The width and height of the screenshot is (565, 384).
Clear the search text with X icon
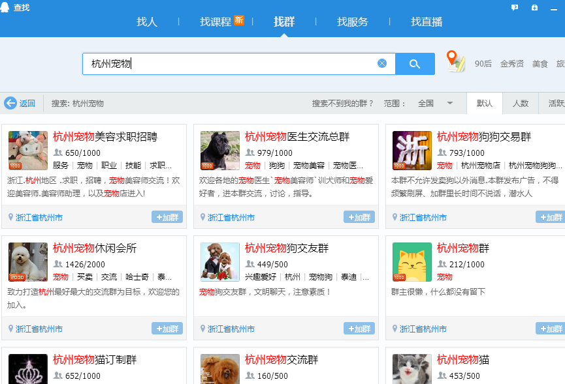point(382,63)
